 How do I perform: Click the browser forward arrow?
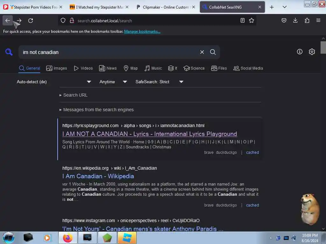tap(19, 21)
